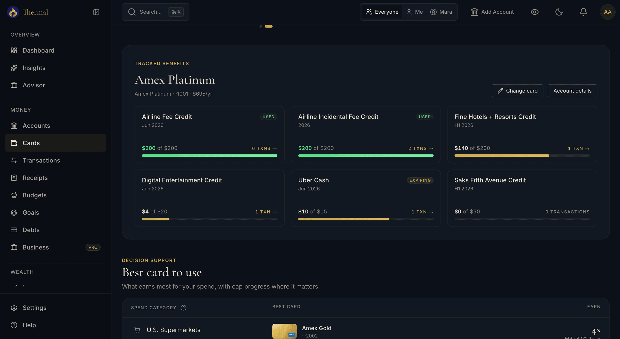Click the Thermal flame logo
Image resolution: width=620 pixels, height=339 pixels.
pyautogui.click(x=13, y=12)
